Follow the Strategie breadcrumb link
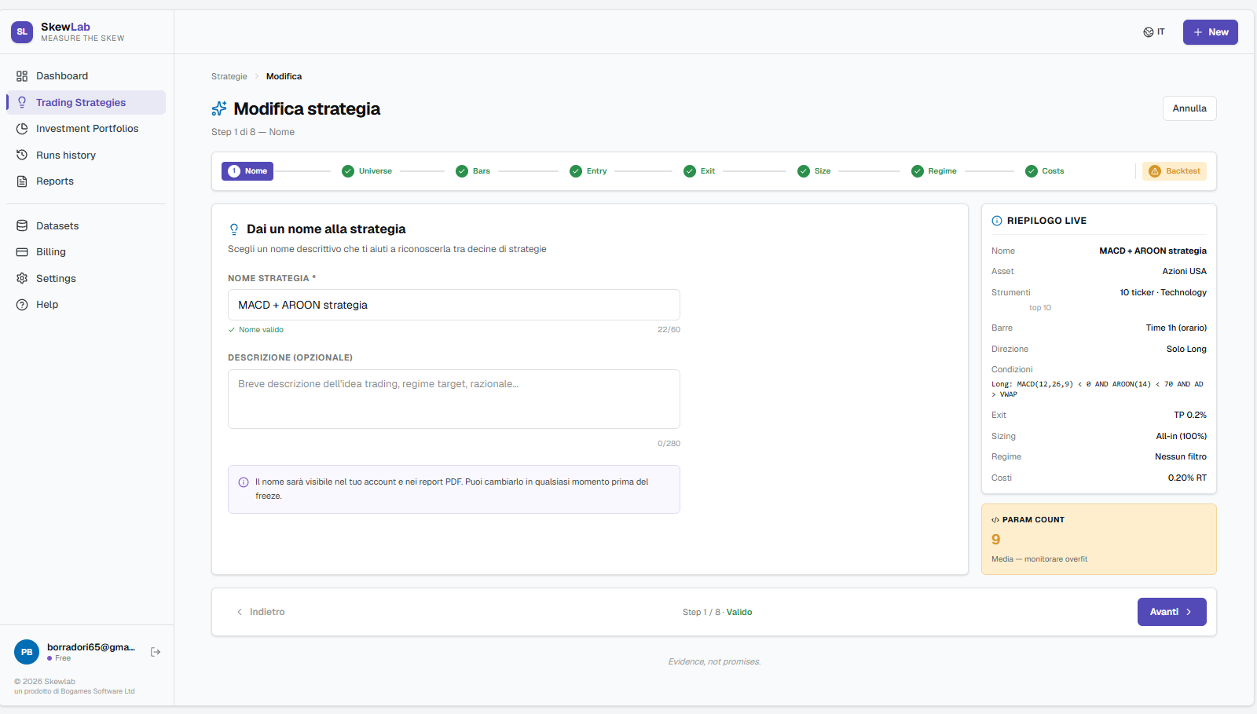 click(x=229, y=77)
